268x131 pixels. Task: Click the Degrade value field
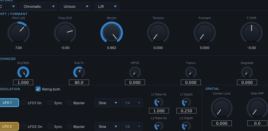pos(247,82)
